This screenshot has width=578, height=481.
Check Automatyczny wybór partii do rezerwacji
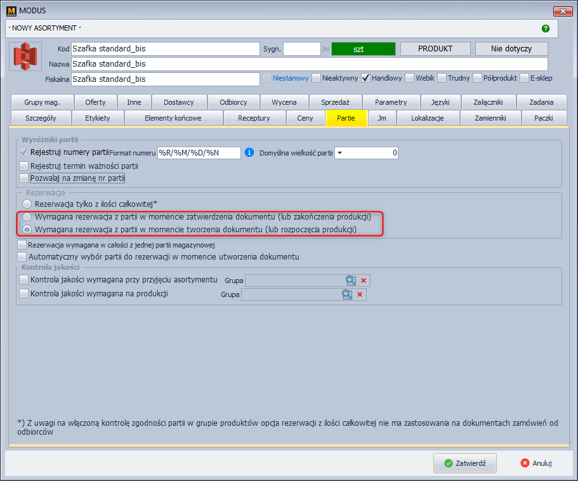(24, 257)
